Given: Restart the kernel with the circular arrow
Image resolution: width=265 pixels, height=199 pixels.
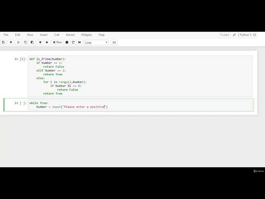Looking at the screenshot, I should tap(73, 42).
